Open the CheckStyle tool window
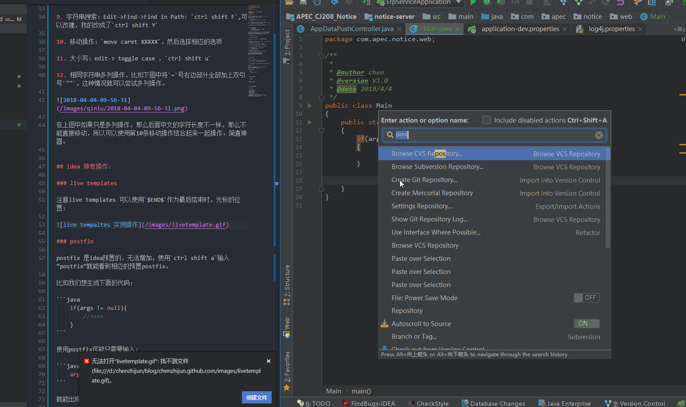The height and width of the screenshot is (407, 686). [x=428, y=403]
